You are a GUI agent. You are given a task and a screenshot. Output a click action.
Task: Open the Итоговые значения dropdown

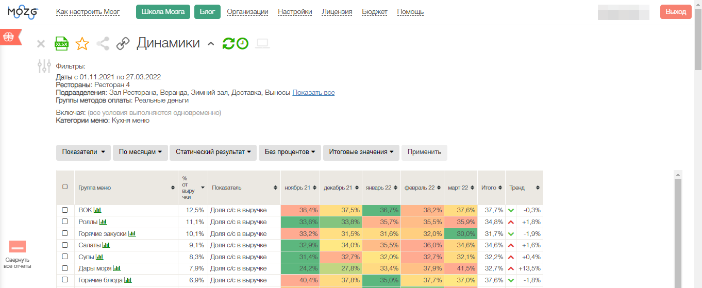tap(361, 153)
